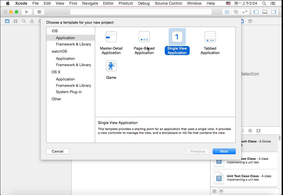
Task: Select Application under OS X
Action: [x=65, y=79]
